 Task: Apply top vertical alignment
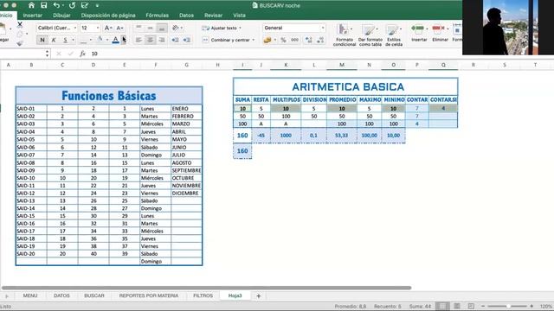[x=138, y=28]
